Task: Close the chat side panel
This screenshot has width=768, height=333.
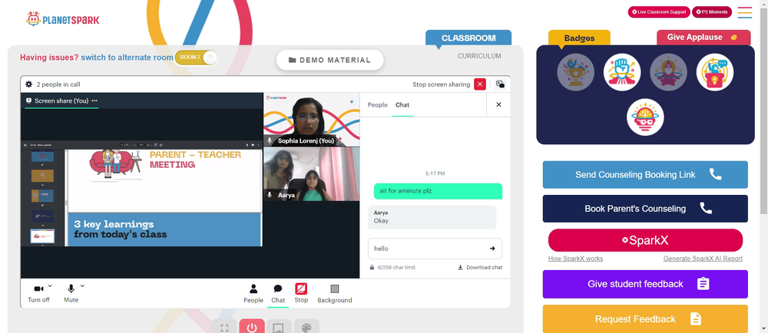Action: [498, 104]
